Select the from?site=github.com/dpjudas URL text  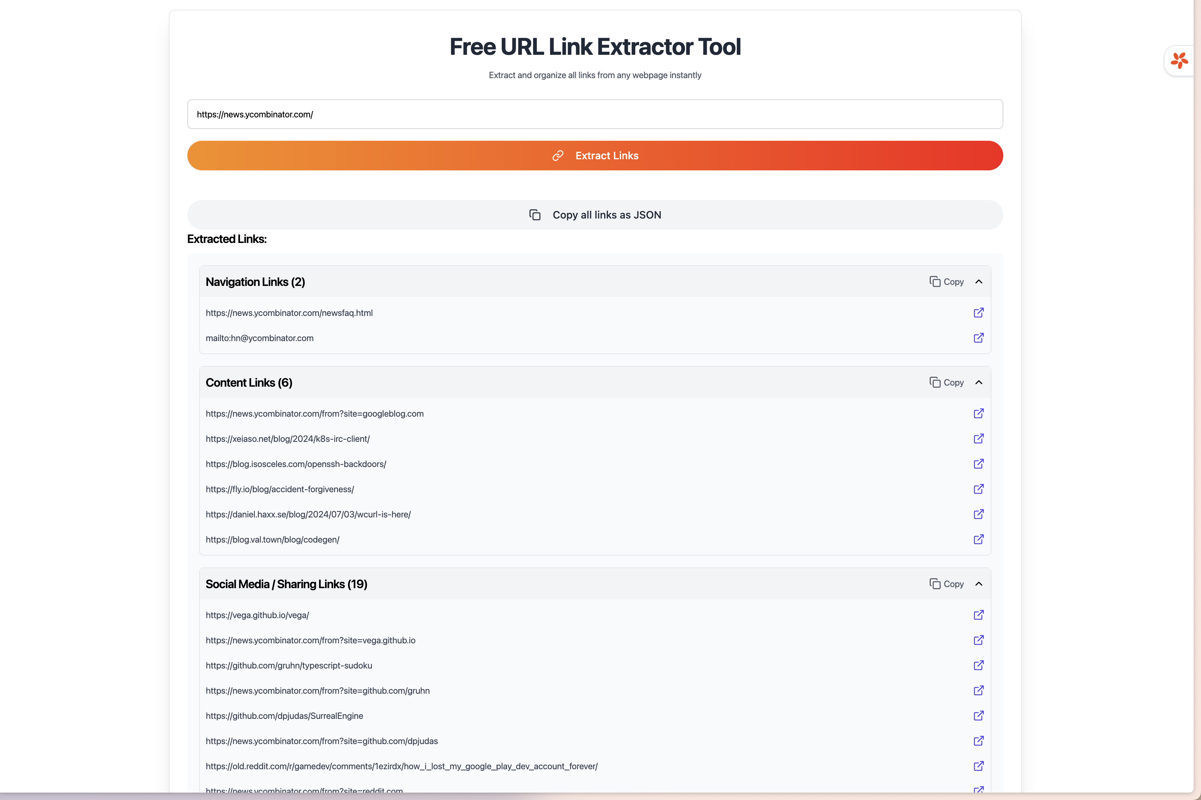pos(322,741)
